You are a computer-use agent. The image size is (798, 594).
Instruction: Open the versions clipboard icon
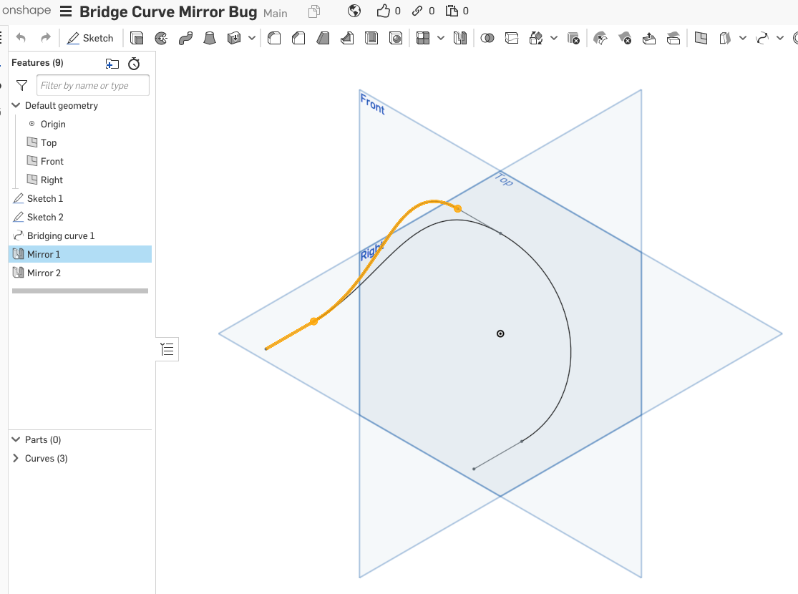452,11
